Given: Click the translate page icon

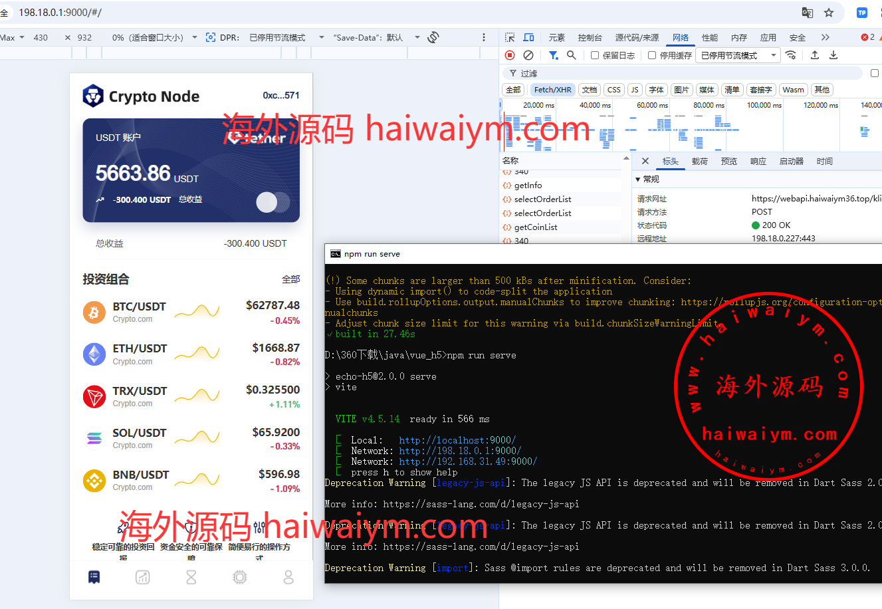Looking at the screenshot, I should coord(808,13).
